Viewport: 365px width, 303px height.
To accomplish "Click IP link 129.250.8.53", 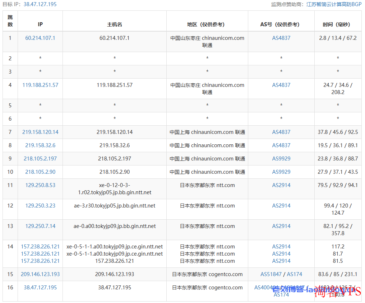I will click(40, 185).
